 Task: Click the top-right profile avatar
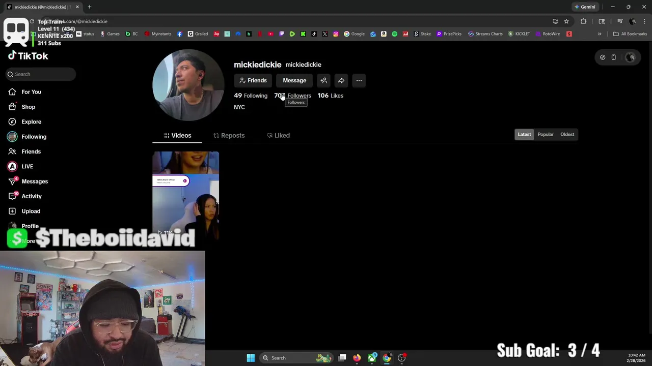click(x=630, y=57)
